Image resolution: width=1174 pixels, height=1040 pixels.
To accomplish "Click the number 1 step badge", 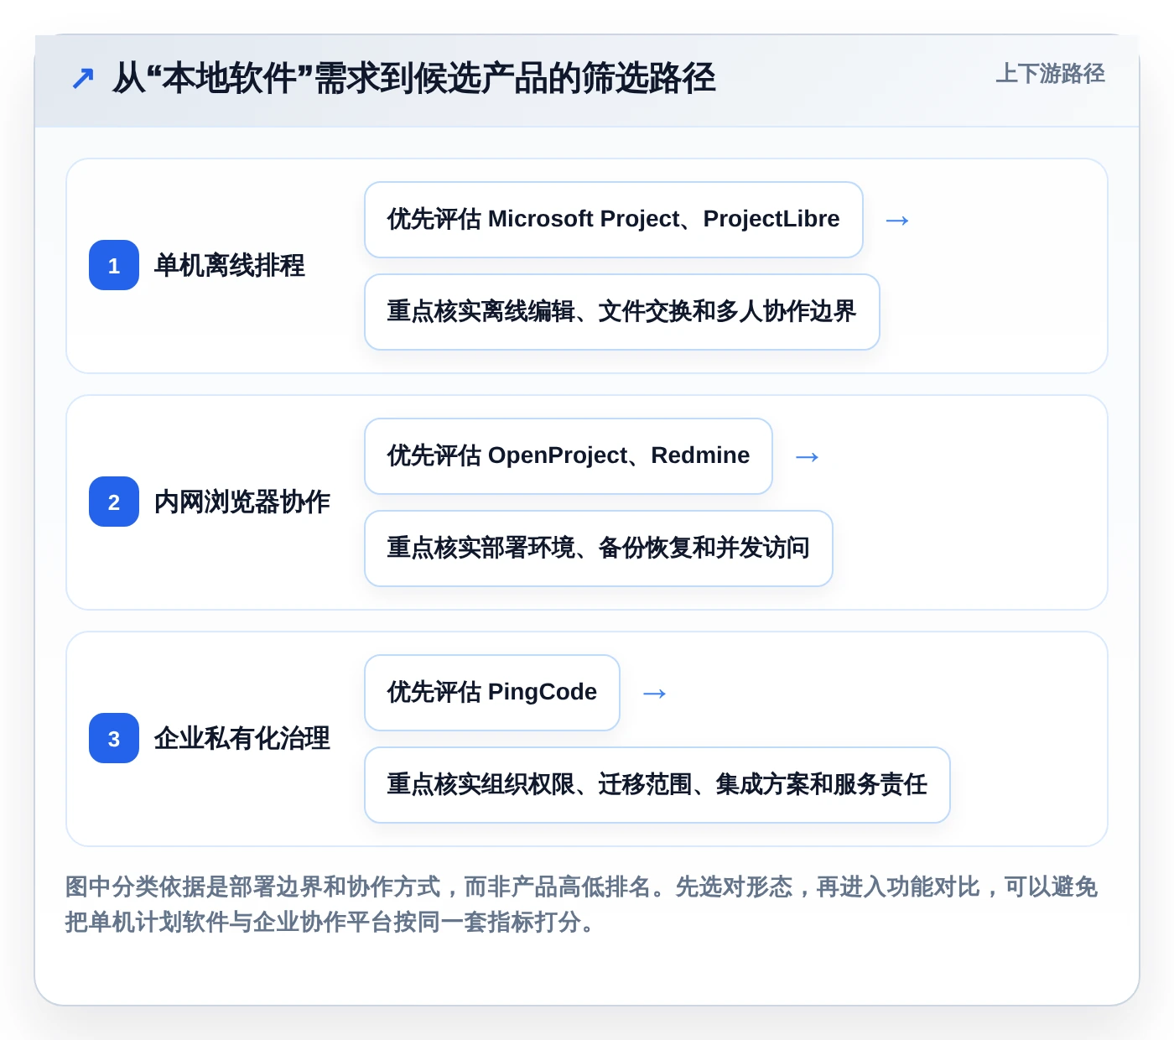I will pos(114,265).
